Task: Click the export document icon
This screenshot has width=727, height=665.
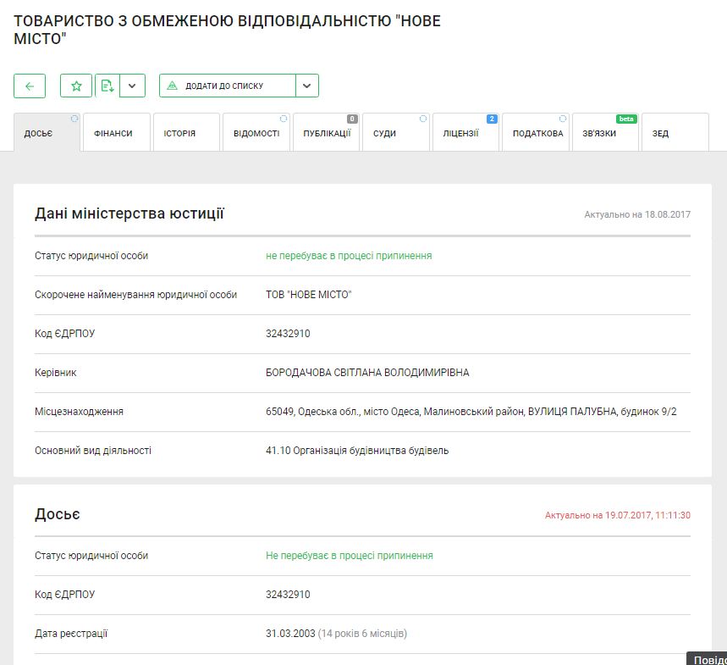Action: coord(107,86)
